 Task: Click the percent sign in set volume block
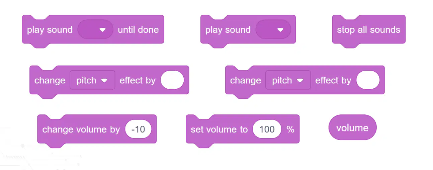point(290,130)
